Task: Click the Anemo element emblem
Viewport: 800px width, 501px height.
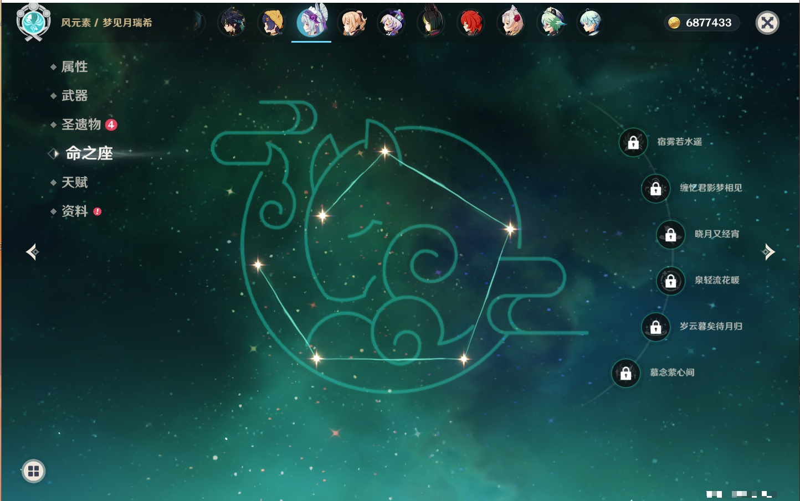Action: [33, 22]
